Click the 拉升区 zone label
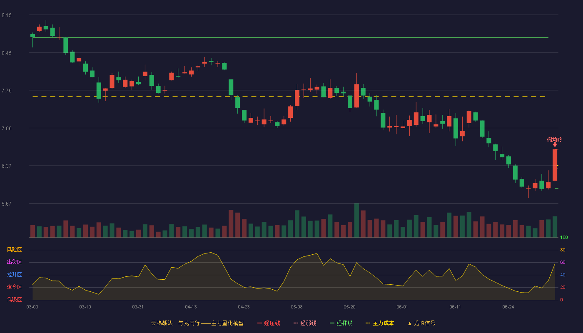The height and width of the screenshot is (333, 583). pos(15,275)
